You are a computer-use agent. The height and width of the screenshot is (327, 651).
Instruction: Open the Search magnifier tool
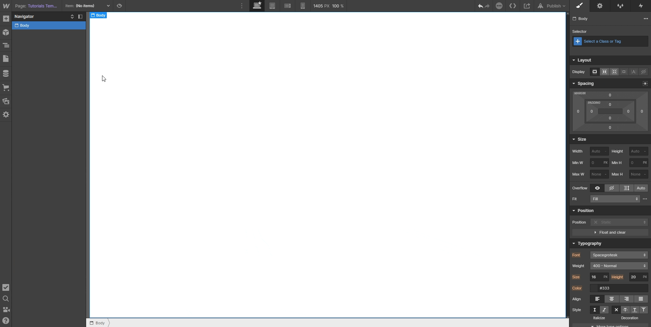pyautogui.click(x=6, y=299)
